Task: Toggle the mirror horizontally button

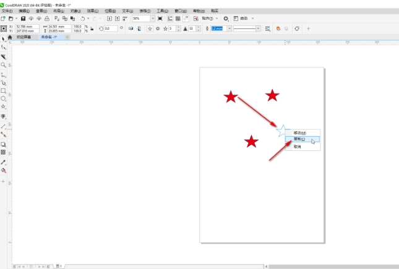Action: click(x=131, y=28)
